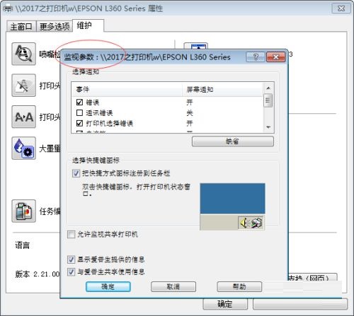Launch the print head cleaning icon
354x316 pixels.
click(23, 86)
